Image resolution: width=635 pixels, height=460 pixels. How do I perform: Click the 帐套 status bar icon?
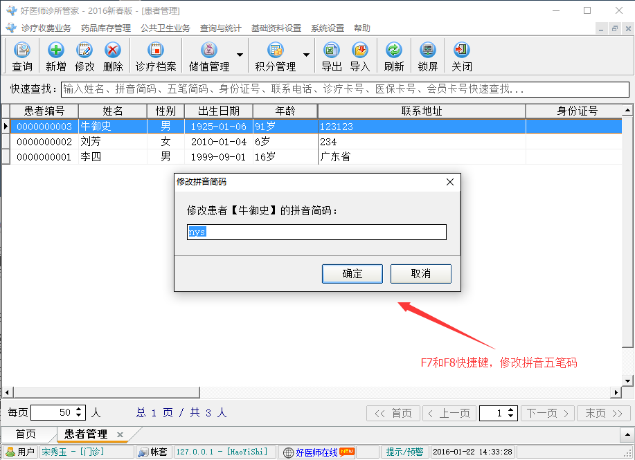point(153,452)
